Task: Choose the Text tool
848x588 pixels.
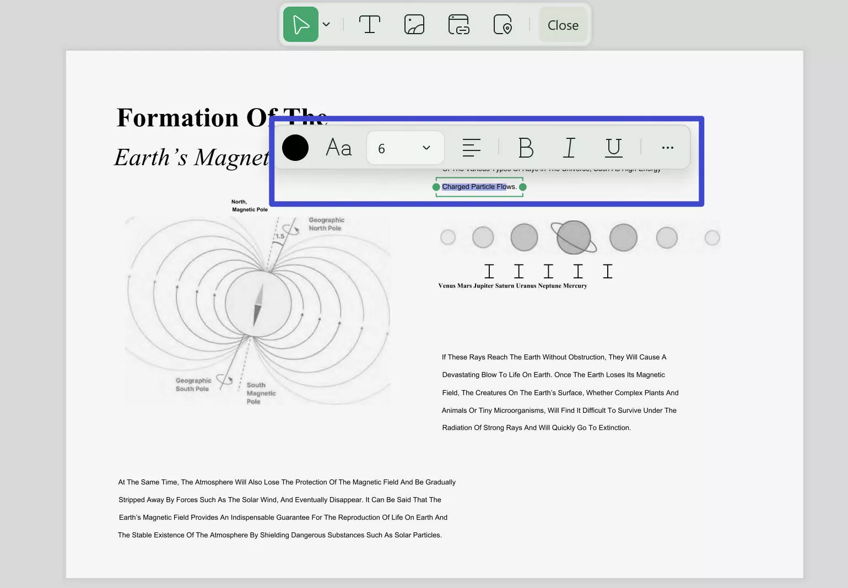Action: [370, 24]
